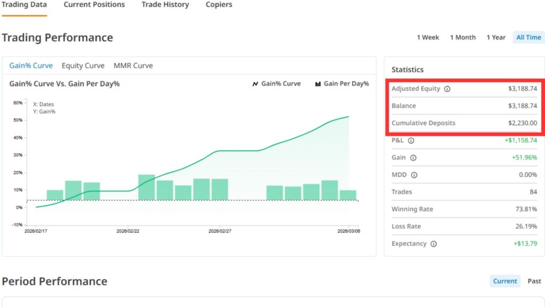Select the 1 Year time range
The image size is (545, 307).
point(496,37)
